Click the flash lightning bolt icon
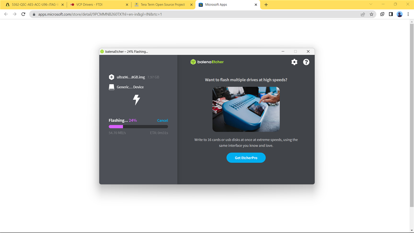This screenshot has height=233, width=414. coord(136,100)
